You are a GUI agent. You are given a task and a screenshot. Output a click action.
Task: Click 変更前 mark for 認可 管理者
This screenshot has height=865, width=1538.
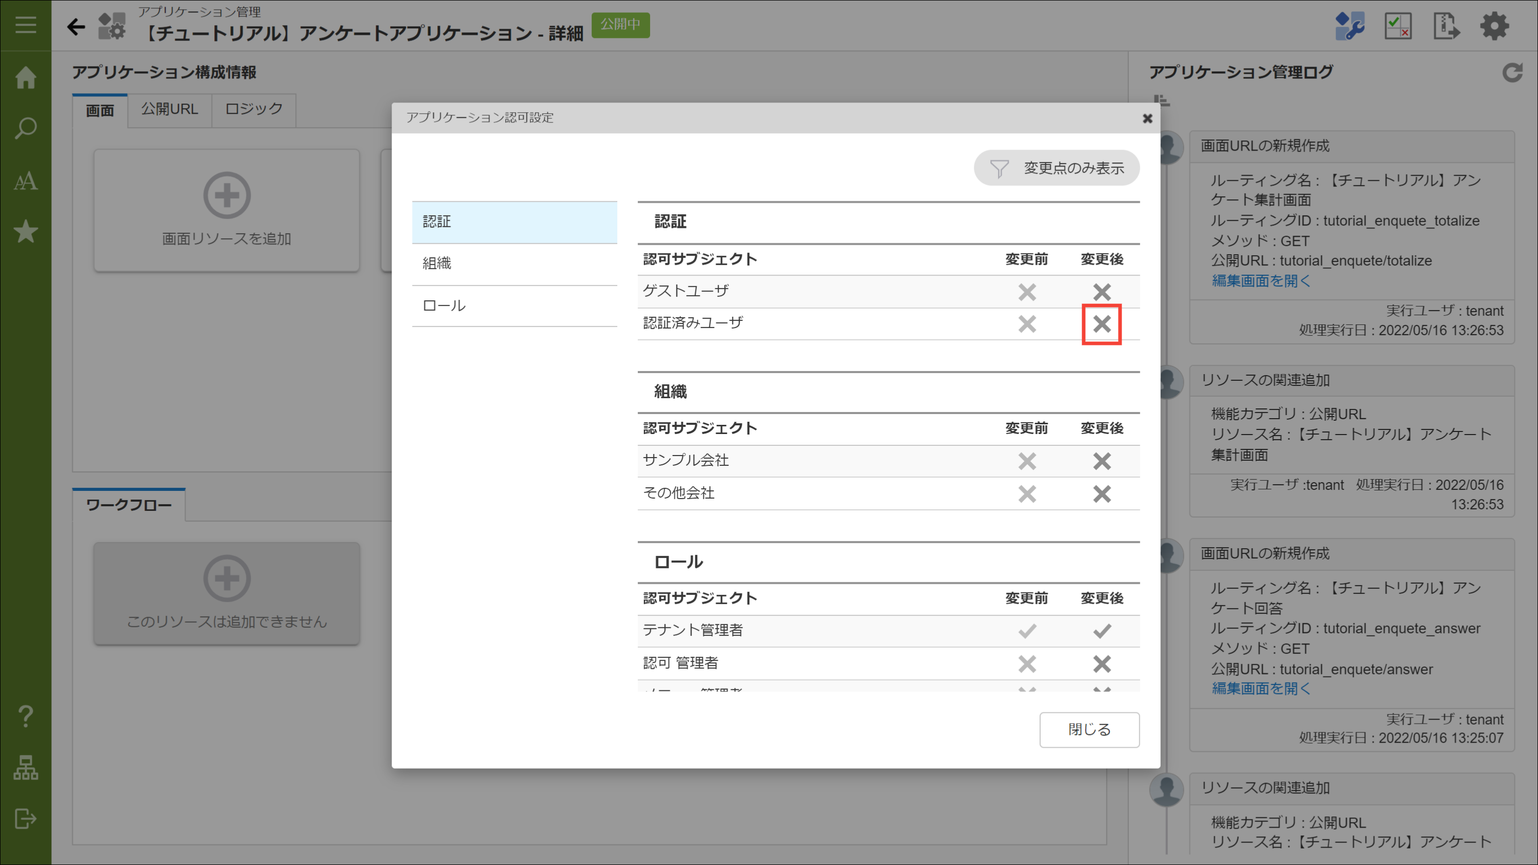pyautogui.click(x=1027, y=664)
